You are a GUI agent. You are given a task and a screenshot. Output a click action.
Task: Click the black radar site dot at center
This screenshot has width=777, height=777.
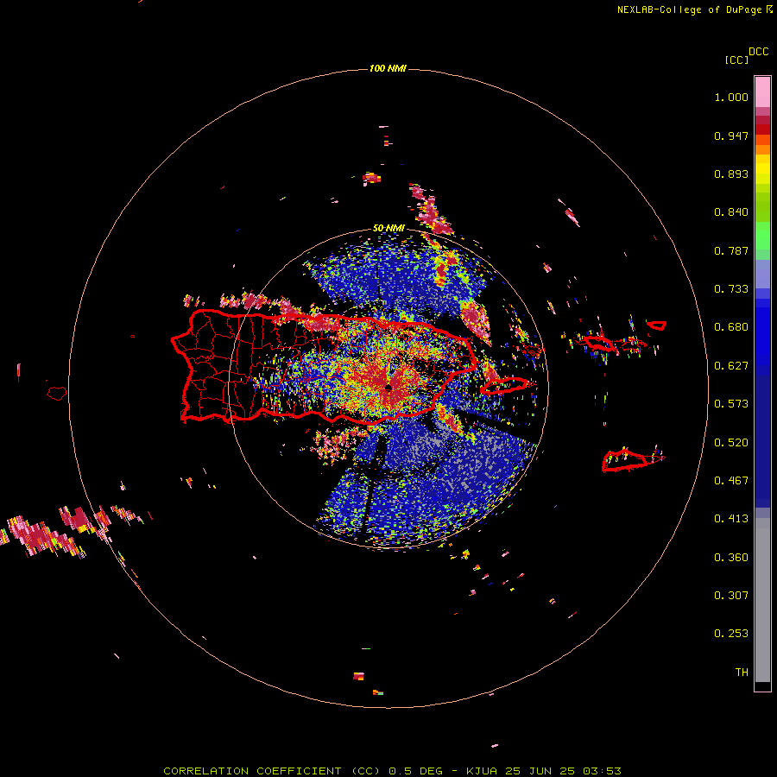click(x=388, y=388)
